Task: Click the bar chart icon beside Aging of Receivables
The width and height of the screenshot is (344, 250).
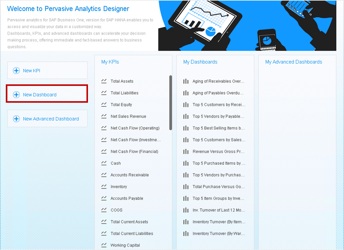Action: coord(186,81)
